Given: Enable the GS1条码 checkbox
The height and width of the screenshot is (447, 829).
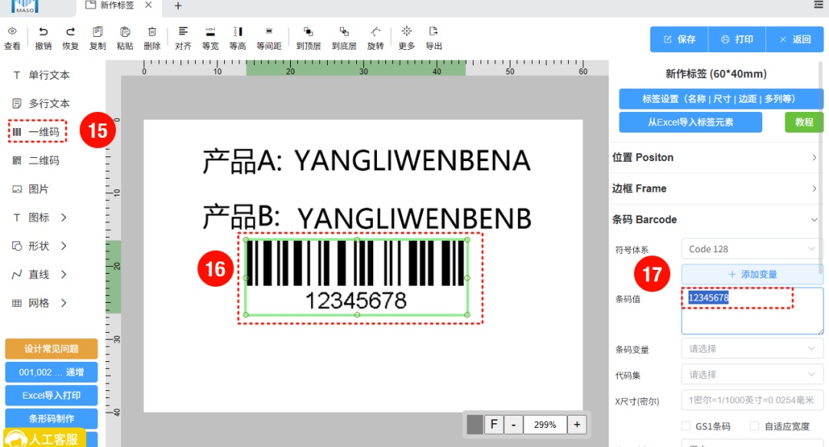Looking at the screenshot, I should tap(685, 426).
